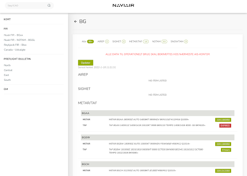Image resolution: width=247 pixels, height=176 pixels.
Task: Click the green timestamp badge for BGBW METAR
Action: (223, 144)
